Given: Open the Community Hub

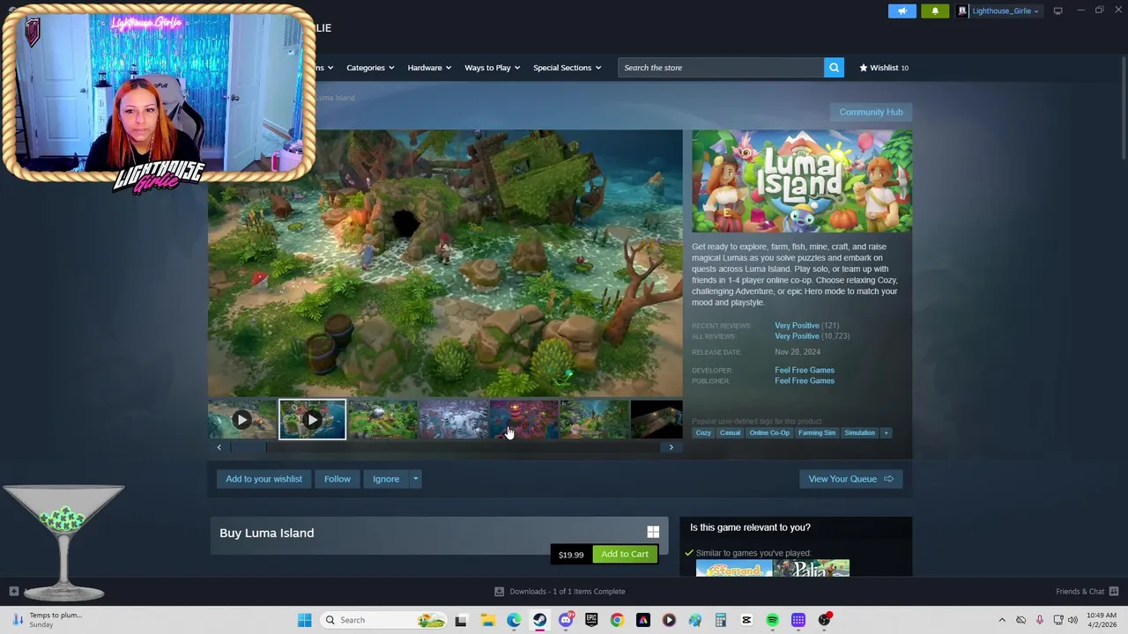Looking at the screenshot, I should coord(871,112).
